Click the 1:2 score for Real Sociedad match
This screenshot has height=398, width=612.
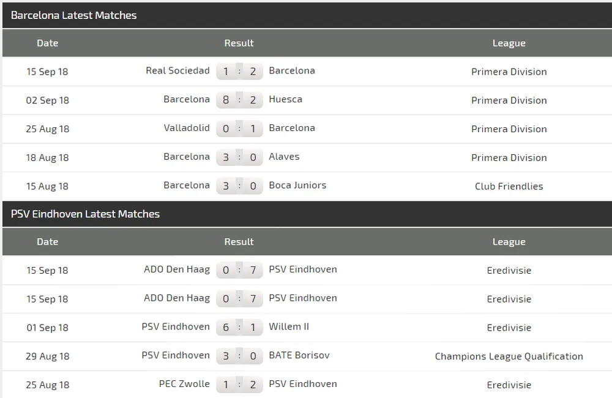(239, 72)
